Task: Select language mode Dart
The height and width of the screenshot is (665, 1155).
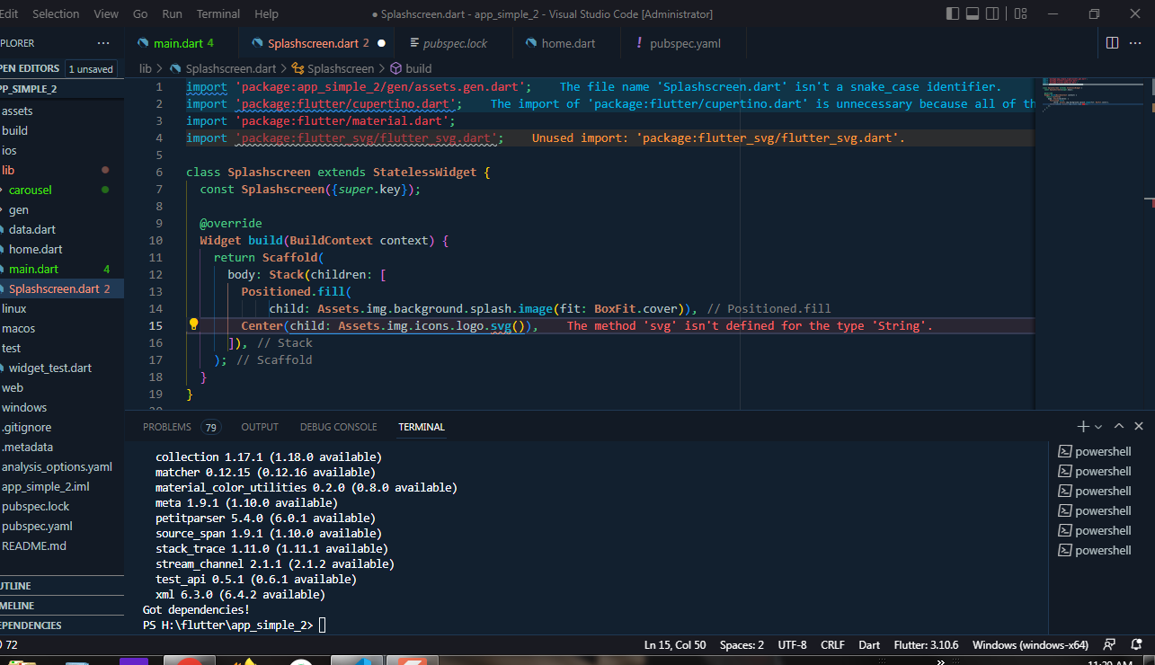Action: click(869, 645)
